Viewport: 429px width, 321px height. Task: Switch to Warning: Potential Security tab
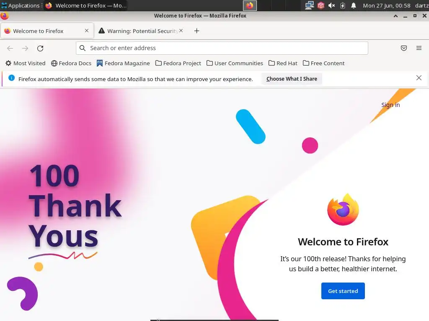140,31
